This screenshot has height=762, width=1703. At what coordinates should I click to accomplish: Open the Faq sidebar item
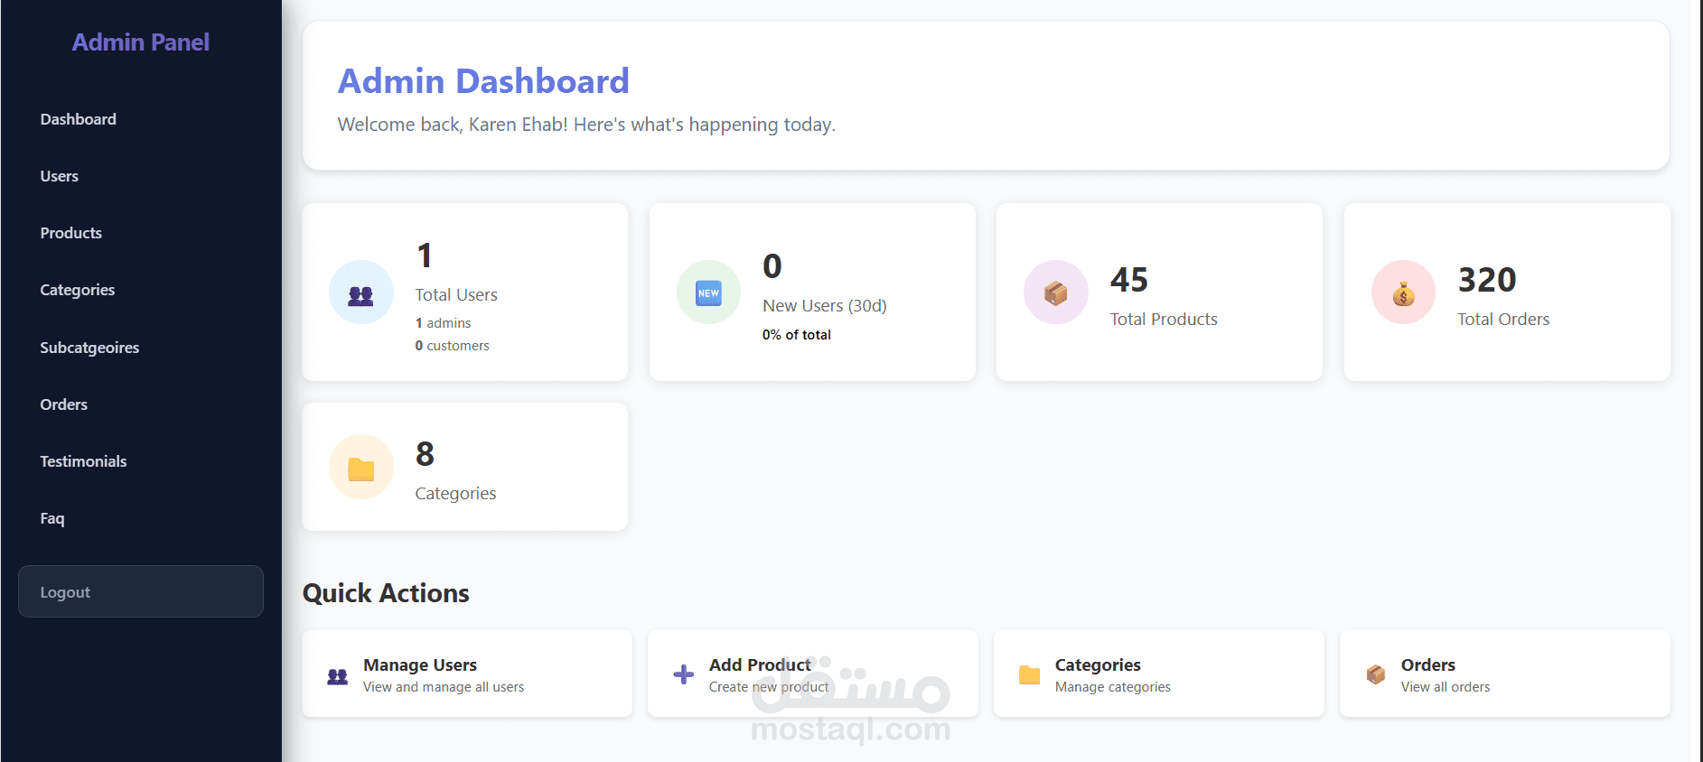[x=52, y=518]
